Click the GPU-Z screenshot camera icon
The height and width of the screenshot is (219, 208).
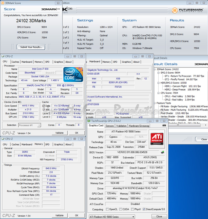tap(164, 126)
